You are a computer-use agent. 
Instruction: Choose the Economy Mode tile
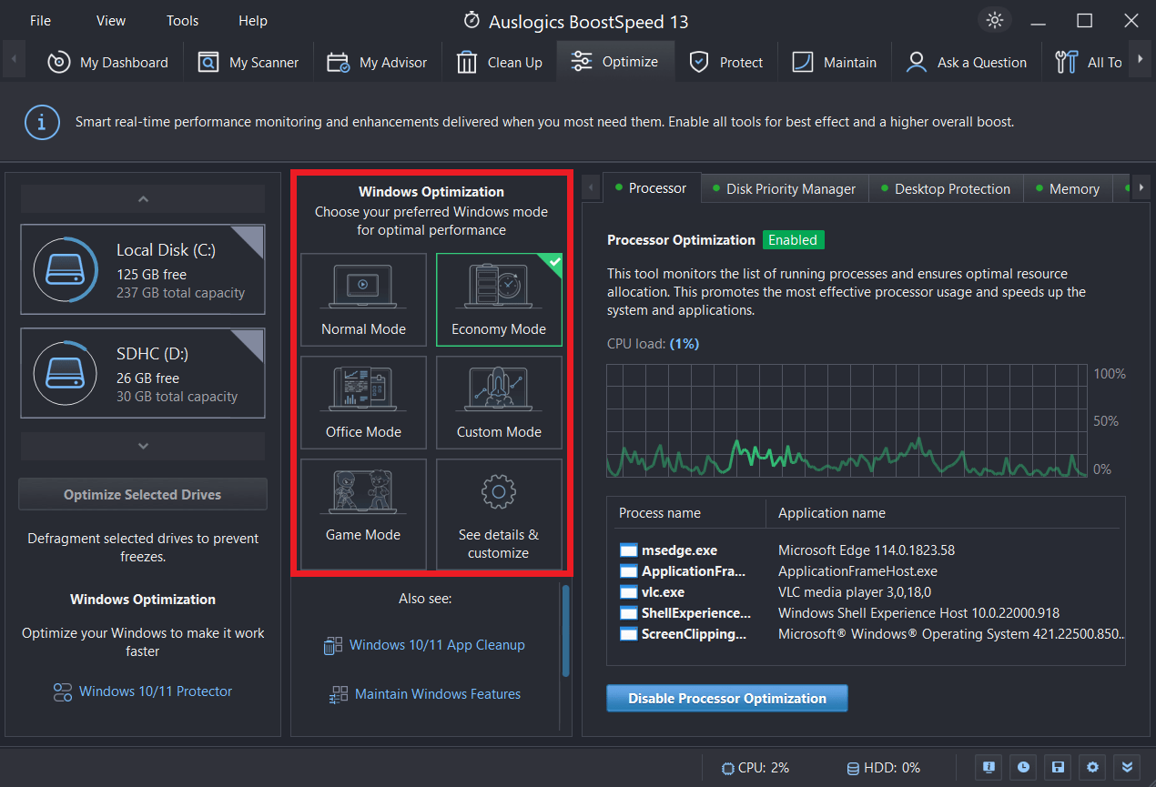click(499, 299)
